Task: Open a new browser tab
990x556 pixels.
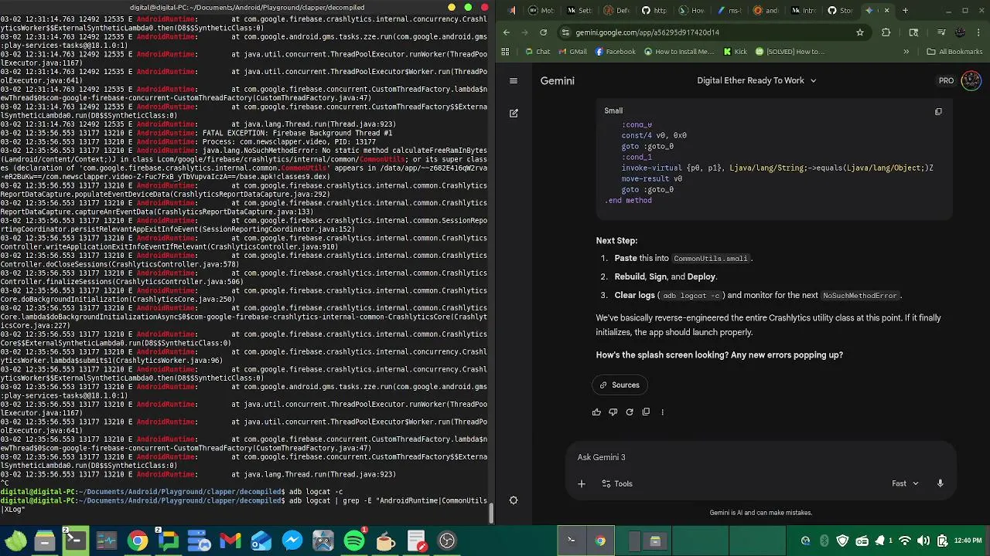Action: (905, 10)
